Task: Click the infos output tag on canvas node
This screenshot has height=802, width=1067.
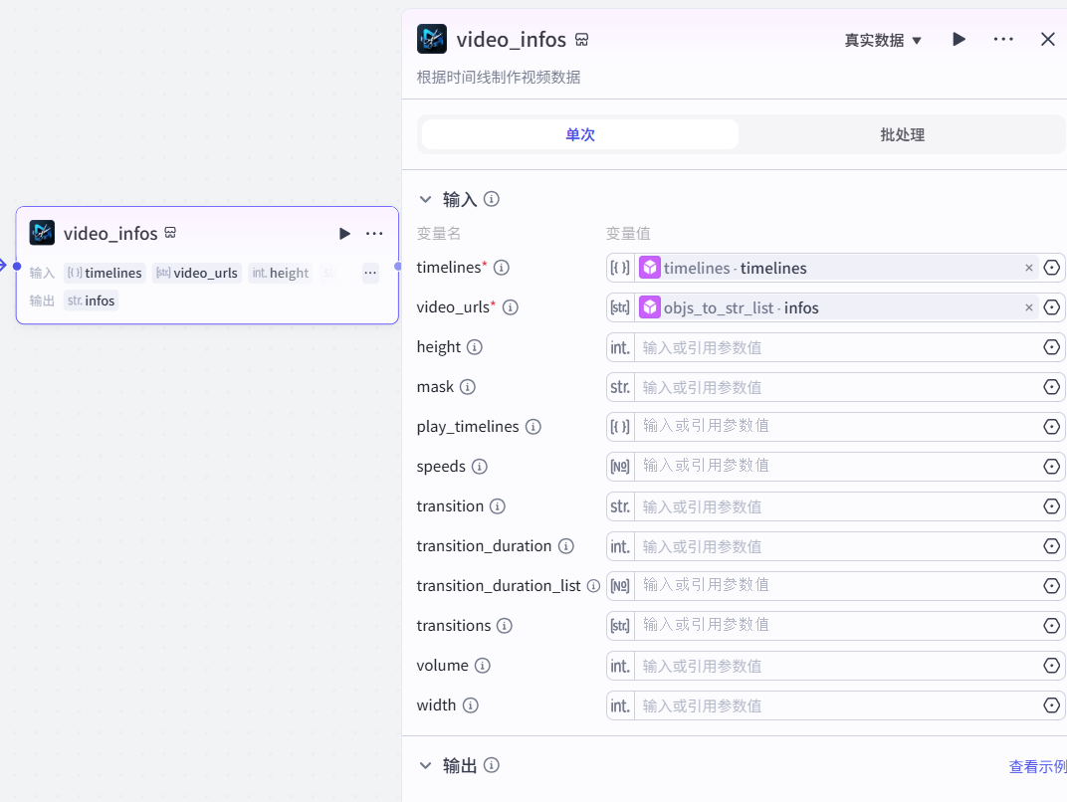Action: 92,301
